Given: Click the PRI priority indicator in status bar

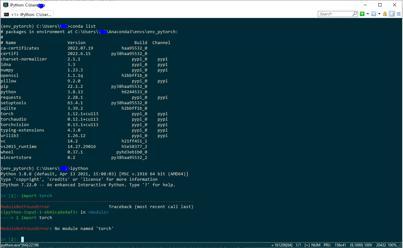Looking at the screenshot, I should point(327,245).
